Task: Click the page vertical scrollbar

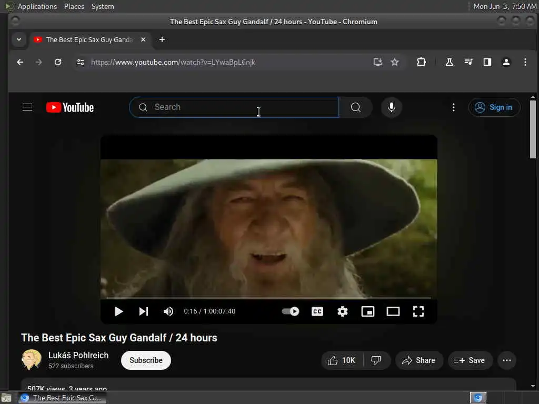Action: click(533, 129)
